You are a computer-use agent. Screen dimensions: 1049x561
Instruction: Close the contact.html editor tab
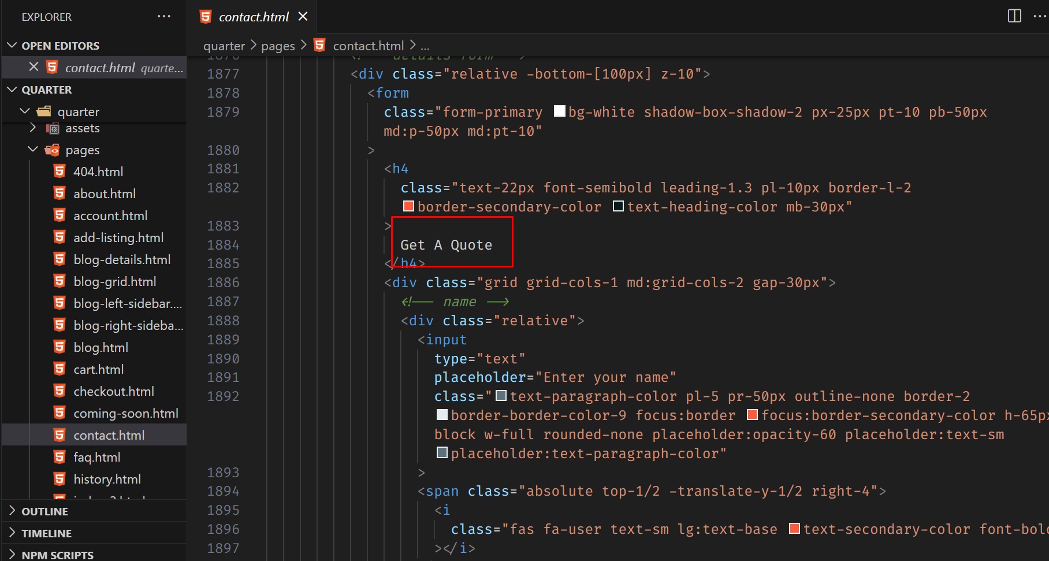click(303, 17)
